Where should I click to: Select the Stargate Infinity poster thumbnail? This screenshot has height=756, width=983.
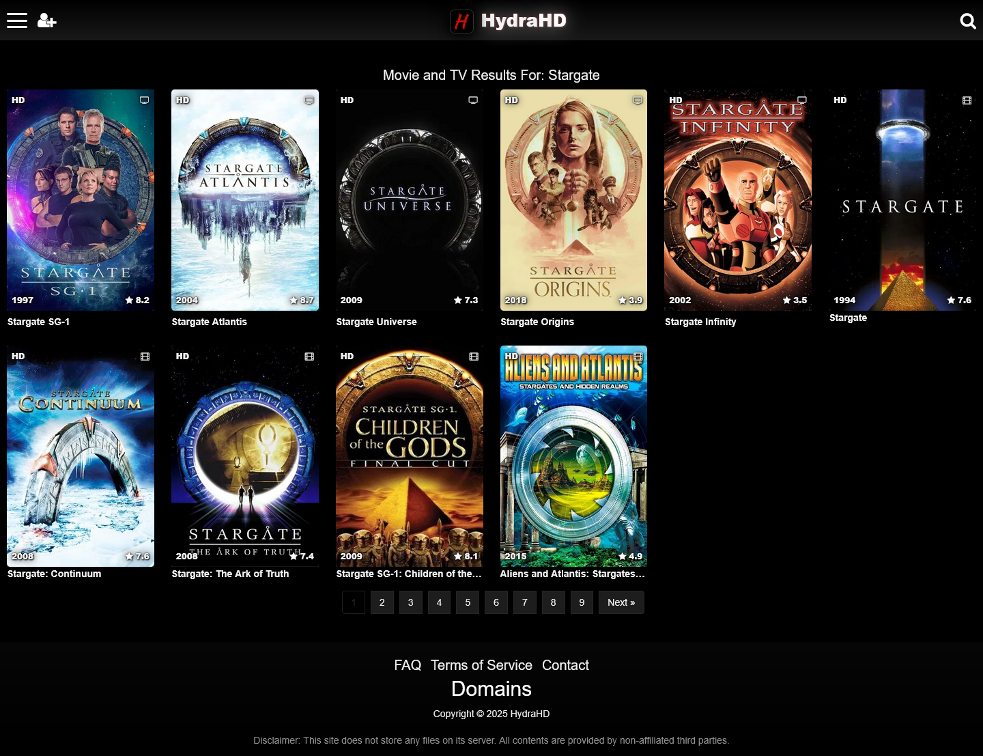point(738,200)
